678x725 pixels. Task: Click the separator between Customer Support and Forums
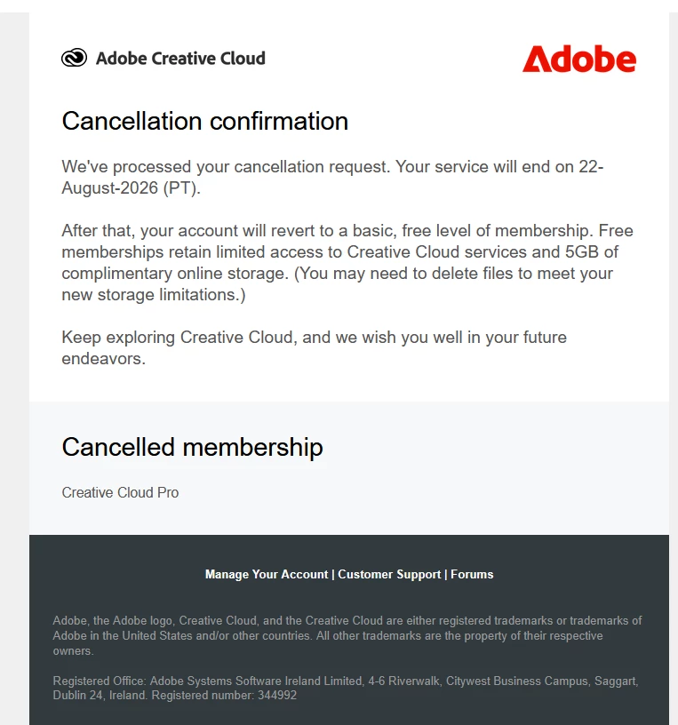(x=446, y=574)
